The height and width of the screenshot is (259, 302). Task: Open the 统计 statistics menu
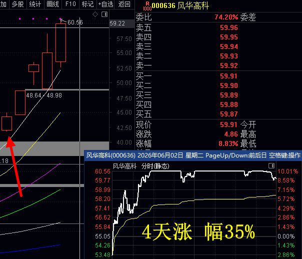coord(35,4)
